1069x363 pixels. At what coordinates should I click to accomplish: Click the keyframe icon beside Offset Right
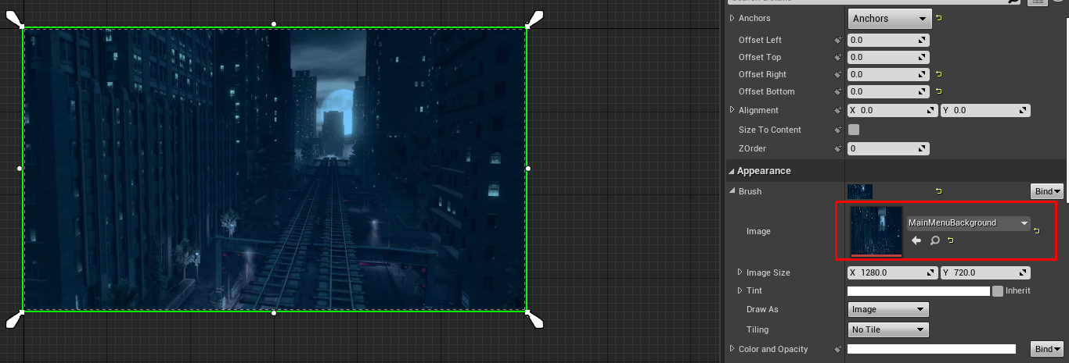(x=838, y=74)
